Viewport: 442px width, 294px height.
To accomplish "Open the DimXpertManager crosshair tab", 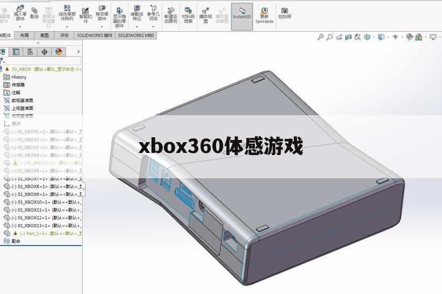I will point(44,52).
